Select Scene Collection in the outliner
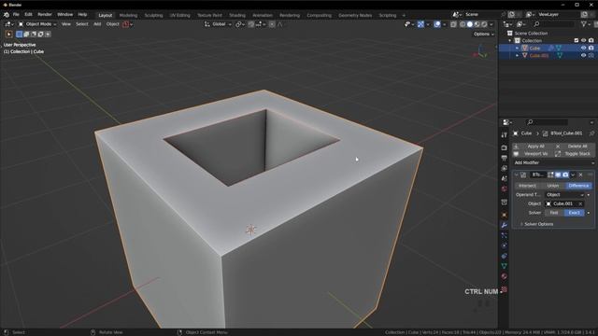Image resolution: width=598 pixels, height=336 pixels. [x=531, y=34]
